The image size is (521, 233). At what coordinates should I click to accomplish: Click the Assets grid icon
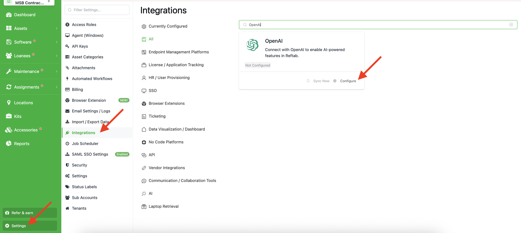(x=9, y=28)
